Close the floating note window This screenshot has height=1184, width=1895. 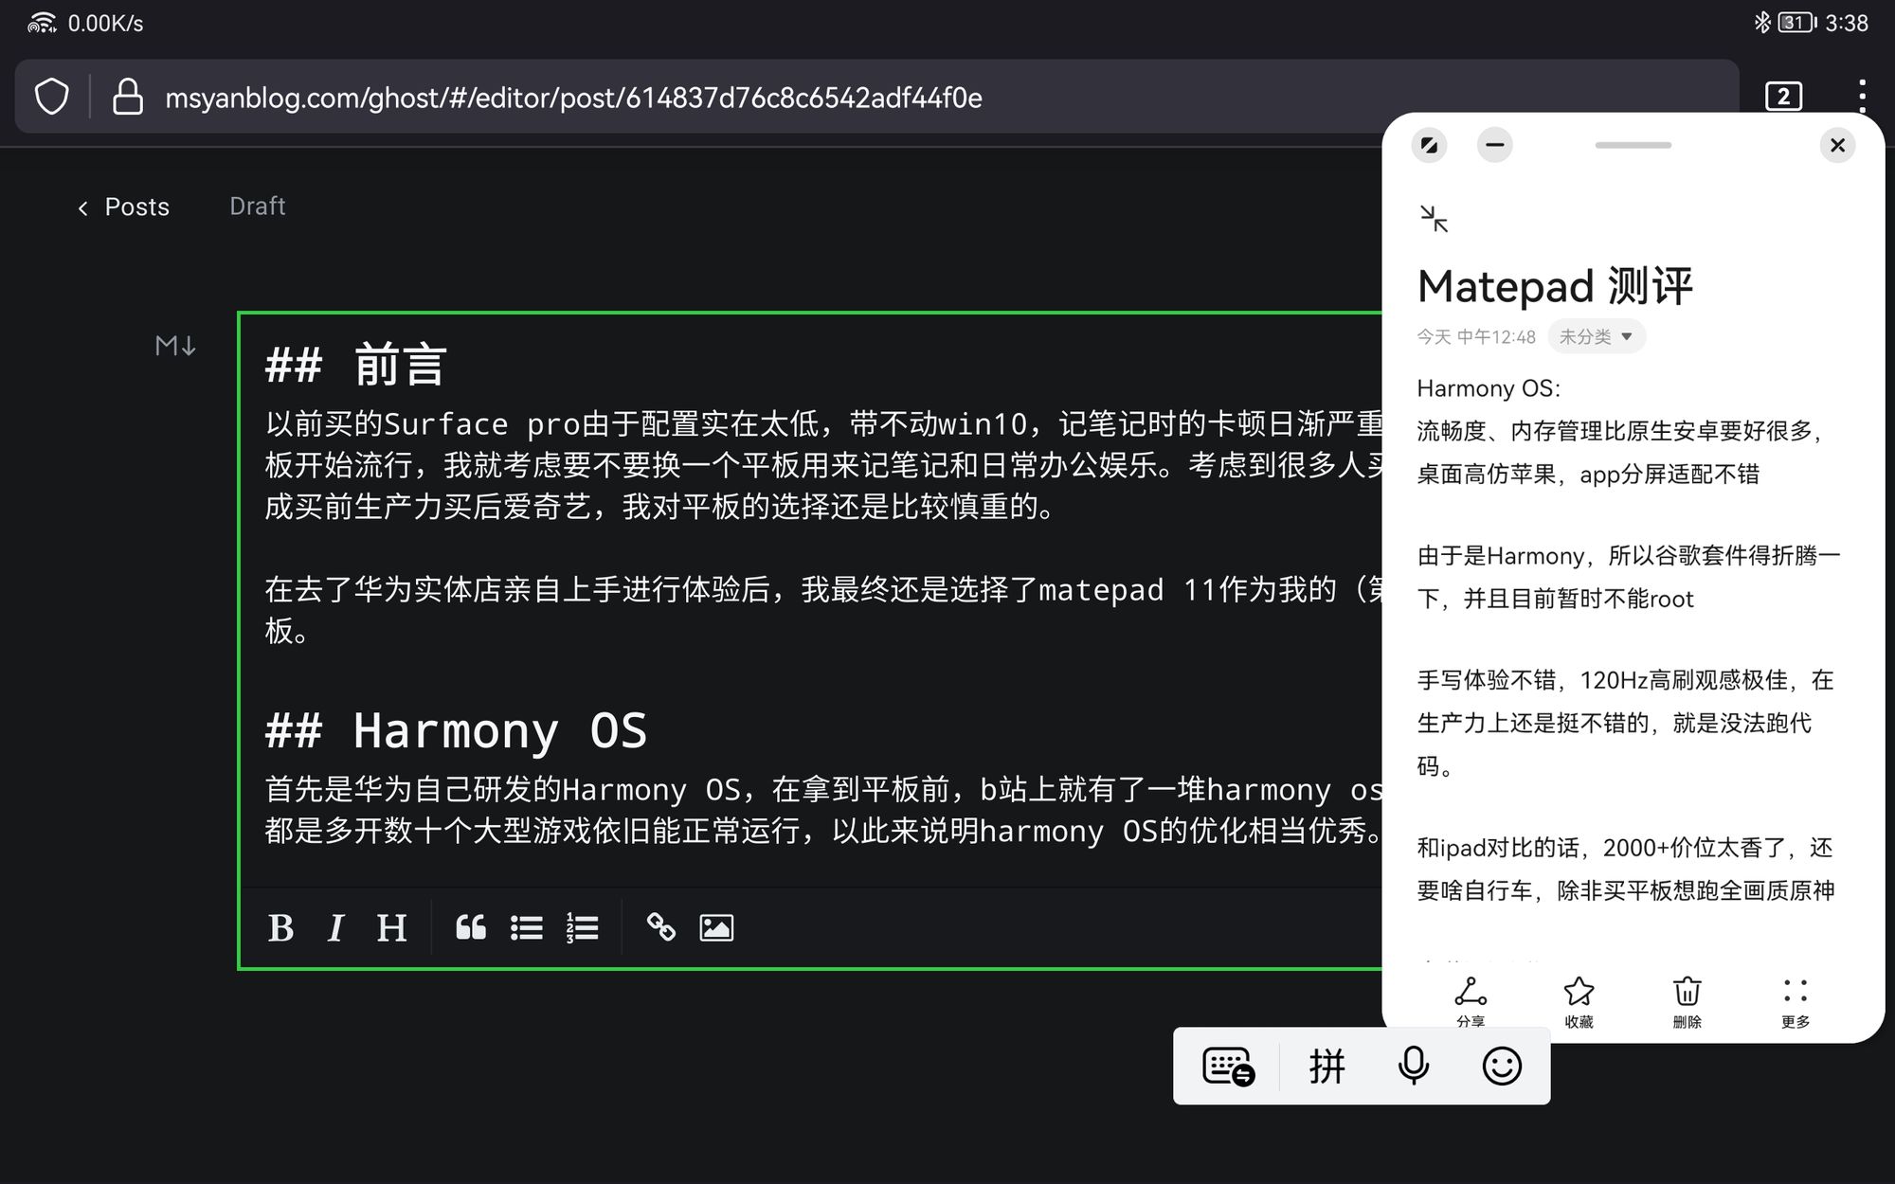pos(1837,145)
